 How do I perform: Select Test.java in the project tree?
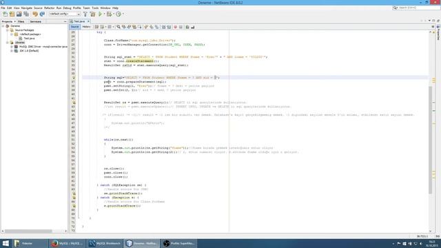[x=29, y=39]
